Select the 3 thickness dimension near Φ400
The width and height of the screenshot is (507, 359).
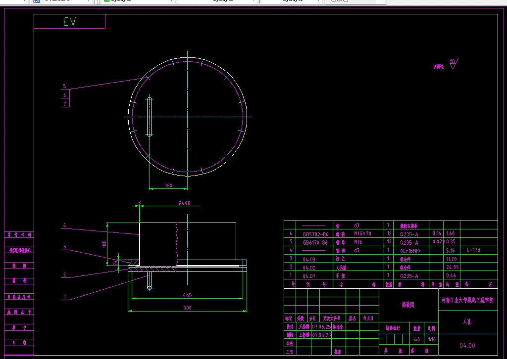coord(139,203)
